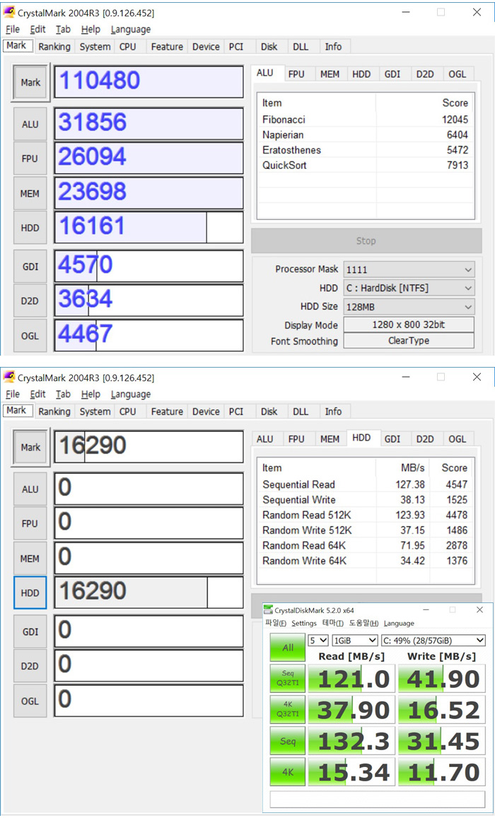Viewport: 495px width, 818px height.
Task: Click the ClearType font smoothing button
Action: (409, 341)
